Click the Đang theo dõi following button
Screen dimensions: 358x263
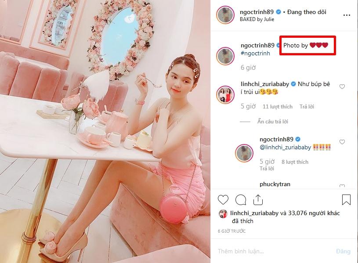coord(307,12)
